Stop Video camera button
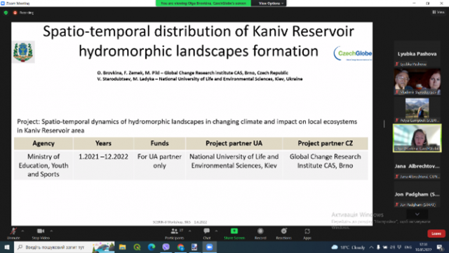449x253 pixels. (41, 233)
